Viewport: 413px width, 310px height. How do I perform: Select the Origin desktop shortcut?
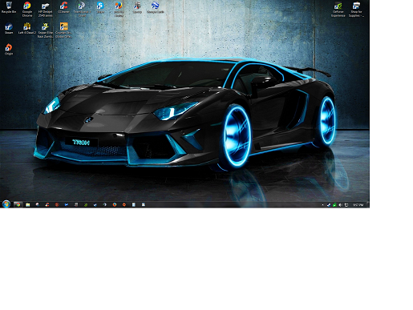(9, 50)
